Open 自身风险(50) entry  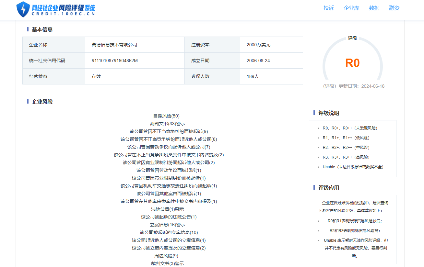(x=166, y=116)
